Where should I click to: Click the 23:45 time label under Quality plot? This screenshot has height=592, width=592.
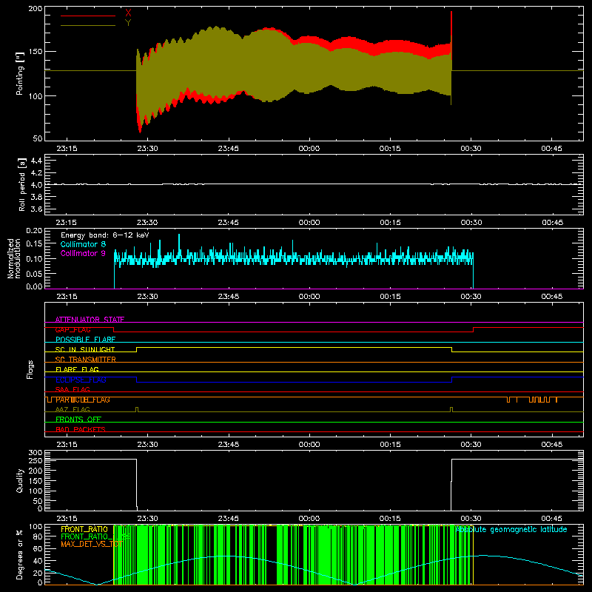pos(229,519)
